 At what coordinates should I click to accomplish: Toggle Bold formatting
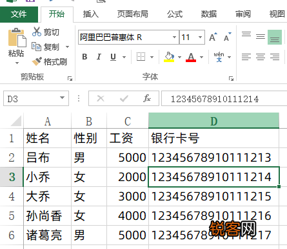pos(84,57)
